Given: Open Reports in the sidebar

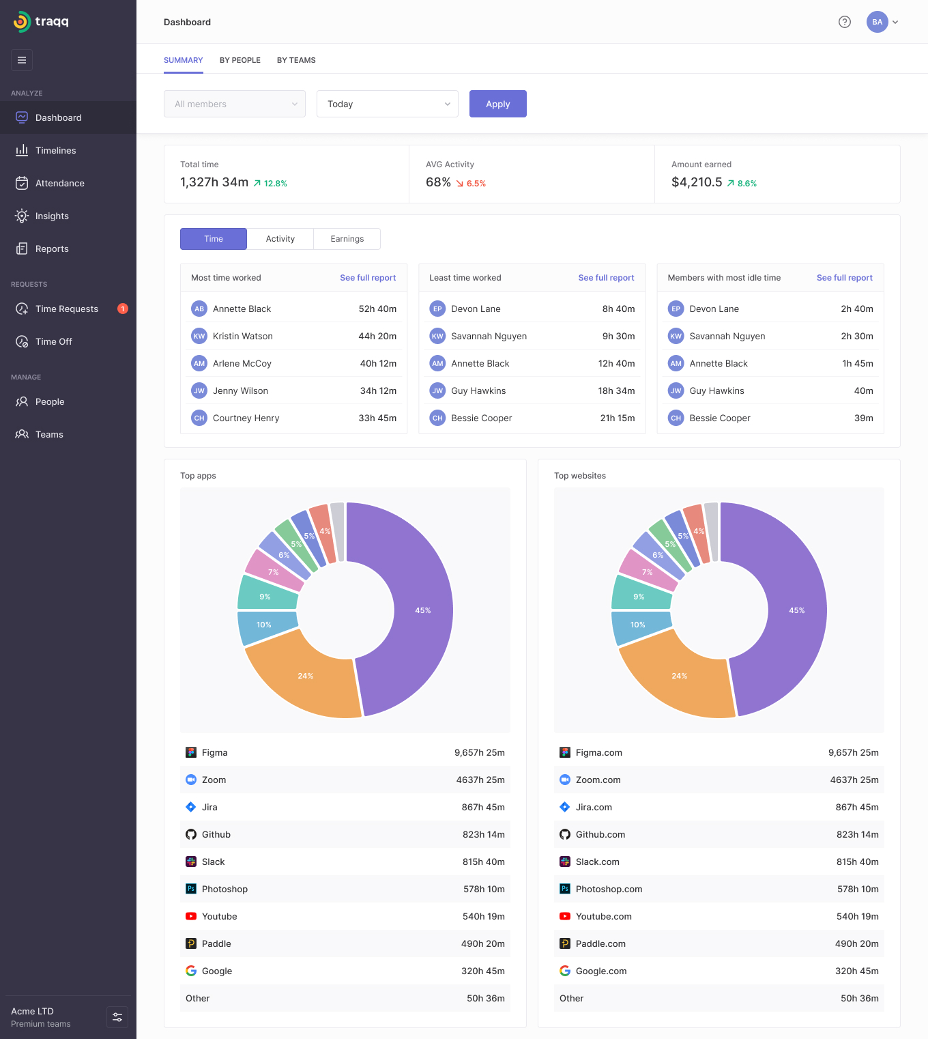Looking at the screenshot, I should 68,248.
